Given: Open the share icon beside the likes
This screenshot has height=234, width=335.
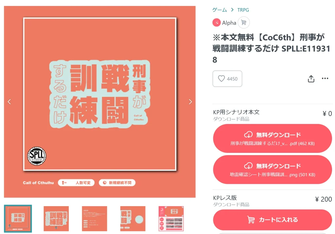Looking at the screenshot, I should tap(311, 79).
